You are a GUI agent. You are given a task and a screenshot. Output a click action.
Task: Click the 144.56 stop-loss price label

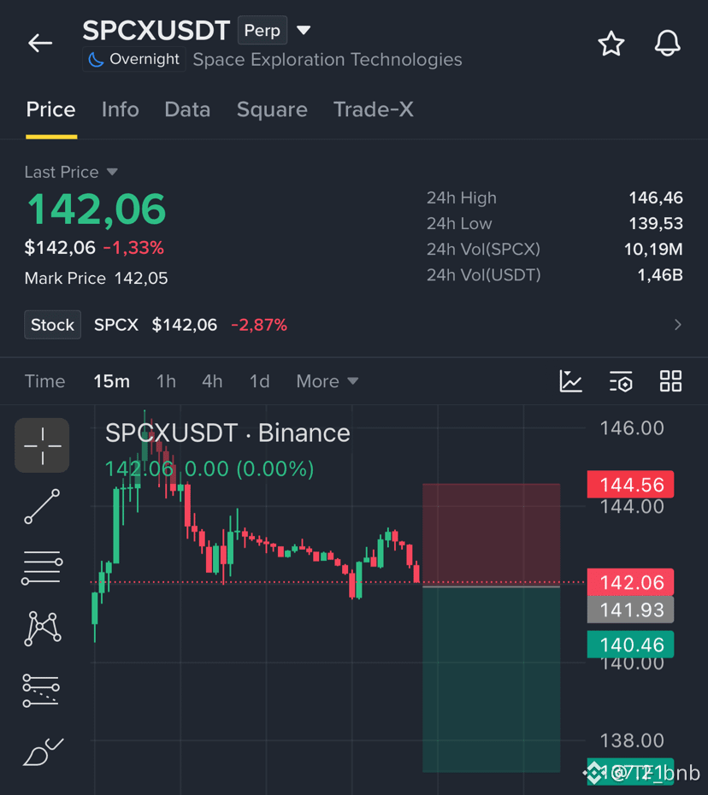(630, 485)
